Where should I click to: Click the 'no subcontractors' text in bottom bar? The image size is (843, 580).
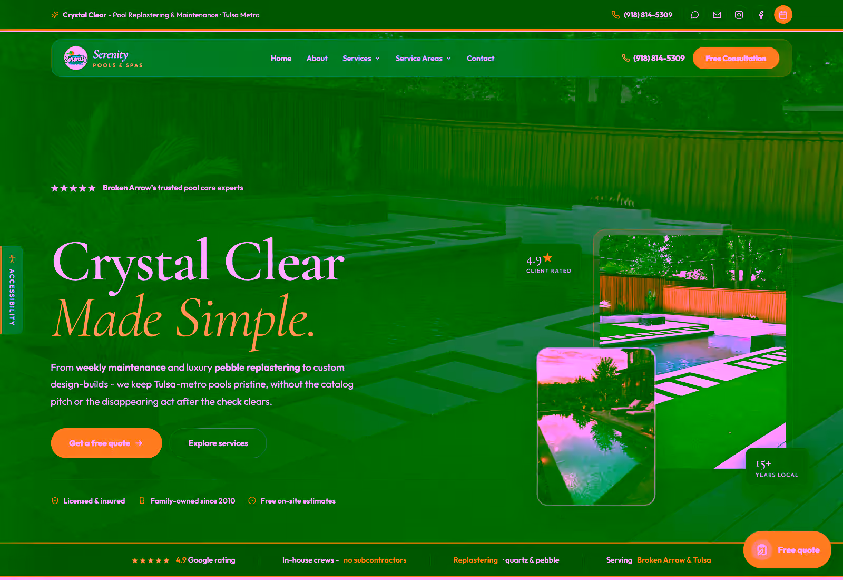coord(375,560)
